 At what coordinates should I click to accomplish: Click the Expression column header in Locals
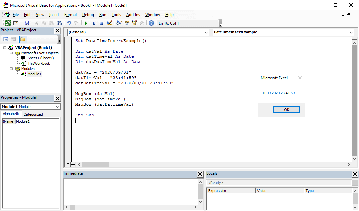coord(231,191)
